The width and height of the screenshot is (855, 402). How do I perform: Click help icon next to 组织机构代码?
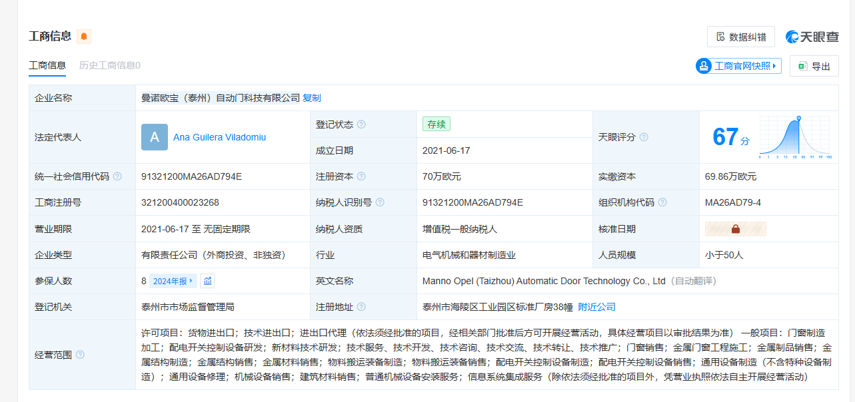click(662, 202)
